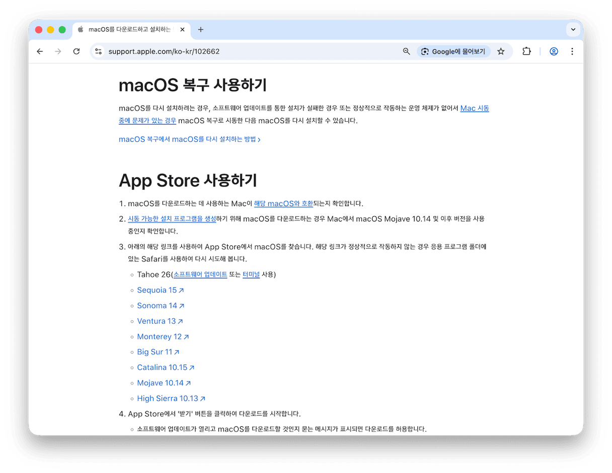This screenshot has height=473, width=612.
Task: Expand the tab search chevron
Action: pyautogui.click(x=573, y=29)
